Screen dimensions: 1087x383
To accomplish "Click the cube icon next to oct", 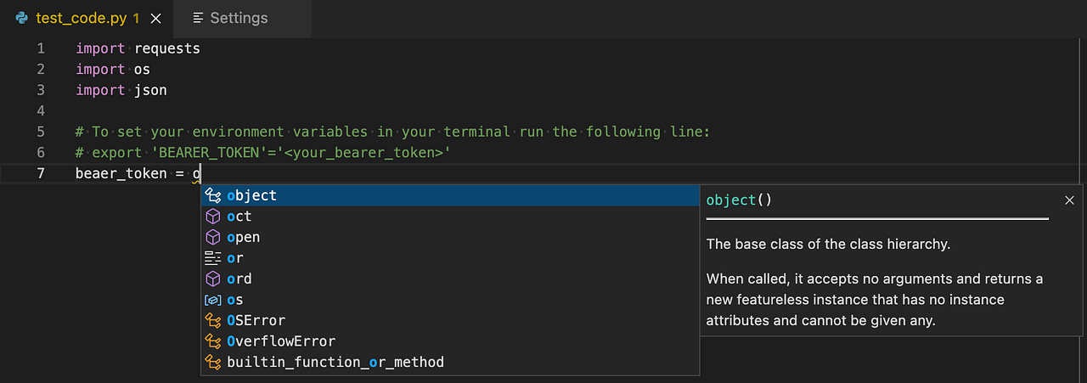I will pyautogui.click(x=214, y=217).
